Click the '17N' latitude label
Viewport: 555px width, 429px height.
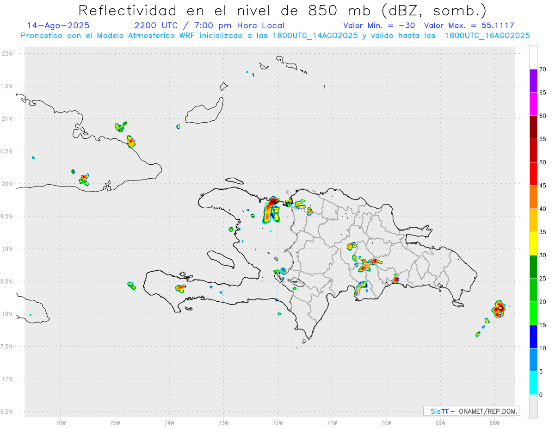[8, 379]
